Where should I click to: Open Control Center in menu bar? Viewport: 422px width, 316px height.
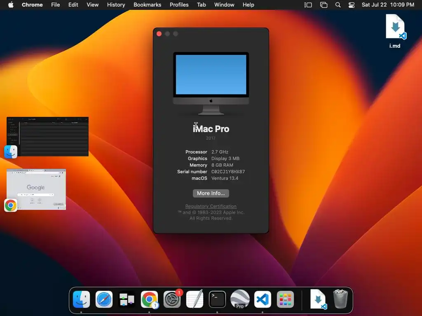pyautogui.click(x=352, y=5)
